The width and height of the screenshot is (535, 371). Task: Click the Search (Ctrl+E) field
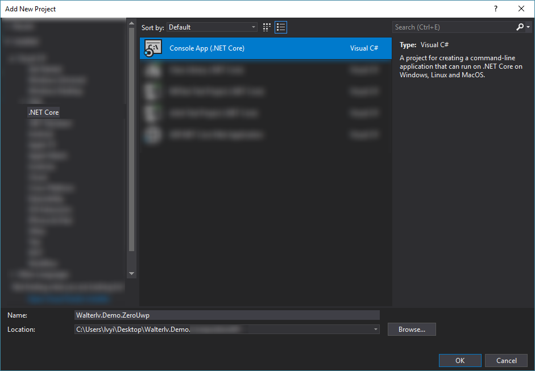pyautogui.click(x=454, y=27)
